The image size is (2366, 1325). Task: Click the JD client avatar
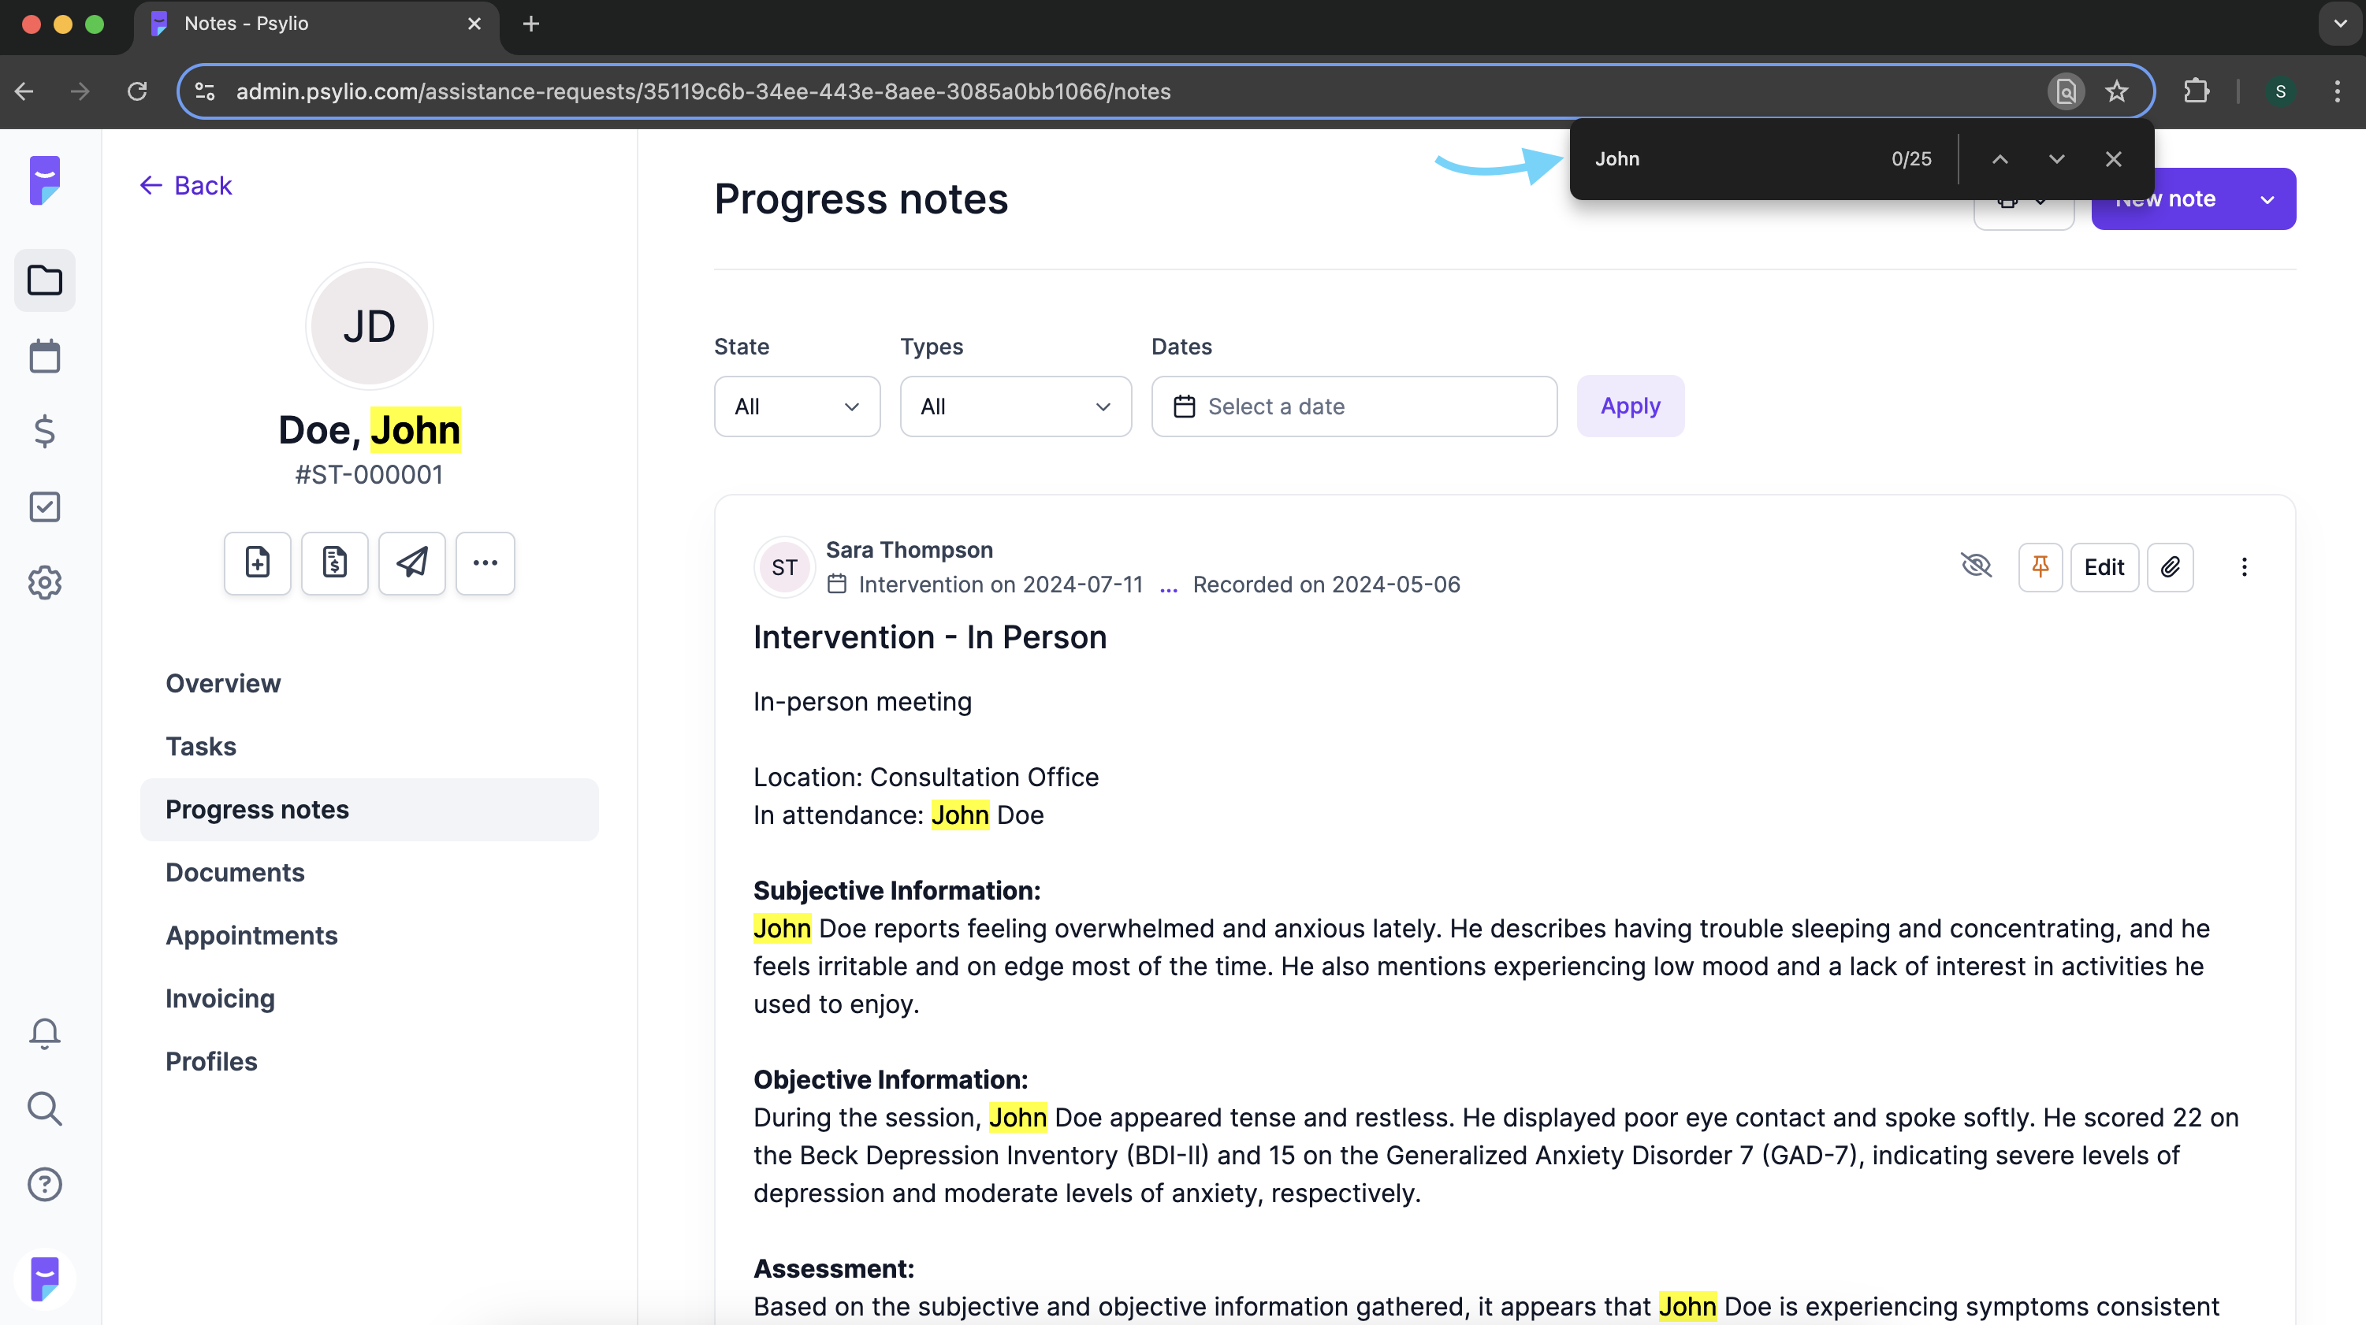tap(369, 326)
